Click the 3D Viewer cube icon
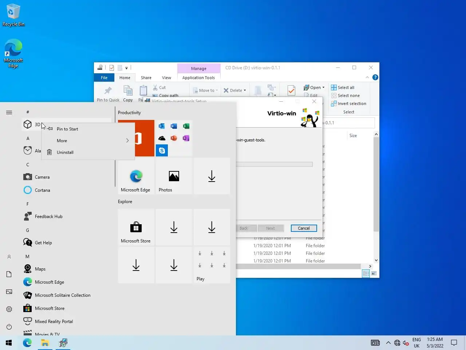 click(x=28, y=125)
